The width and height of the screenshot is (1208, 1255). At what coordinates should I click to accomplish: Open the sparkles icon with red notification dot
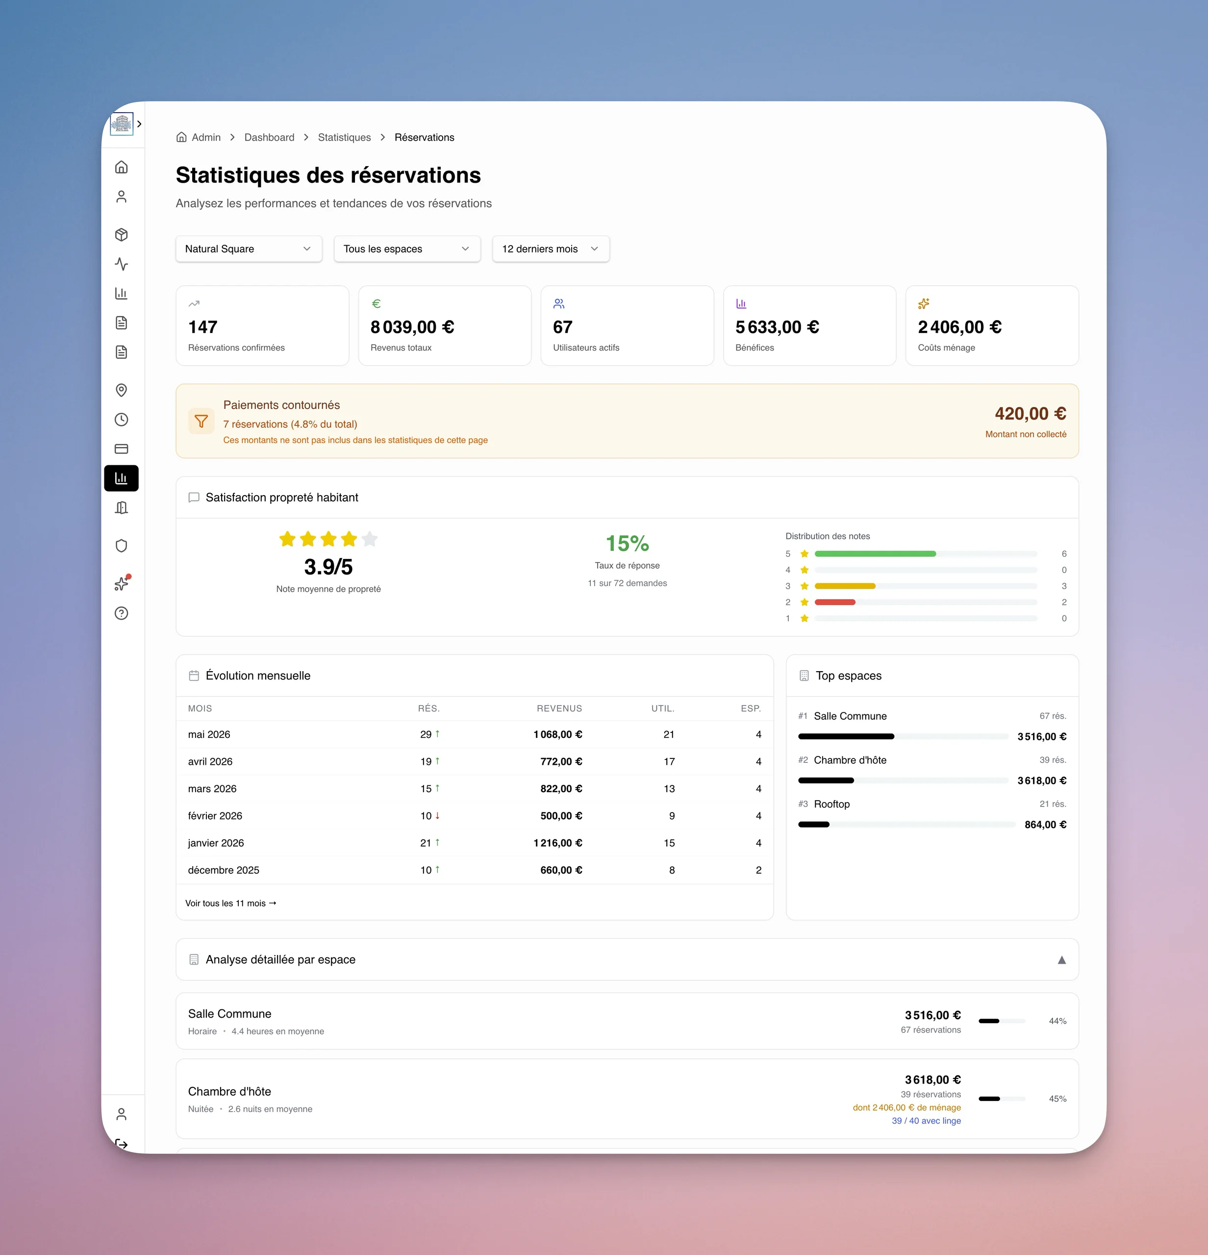click(121, 583)
